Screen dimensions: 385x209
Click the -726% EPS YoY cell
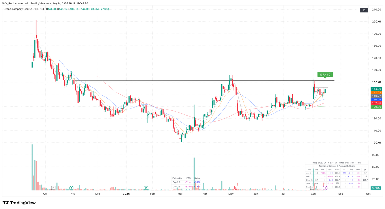click(x=323, y=173)
